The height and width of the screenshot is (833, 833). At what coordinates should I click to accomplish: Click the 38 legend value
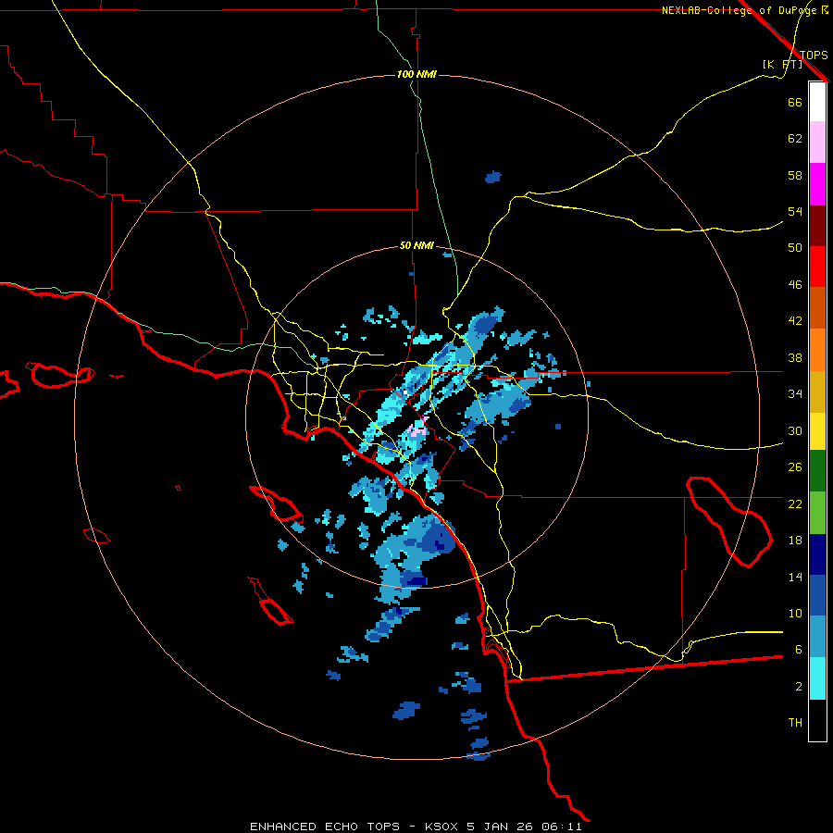click(x=795, y=357)
